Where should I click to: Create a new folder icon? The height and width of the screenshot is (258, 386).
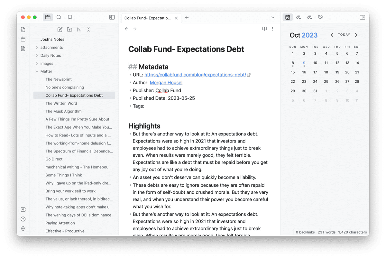click(69, 30)
